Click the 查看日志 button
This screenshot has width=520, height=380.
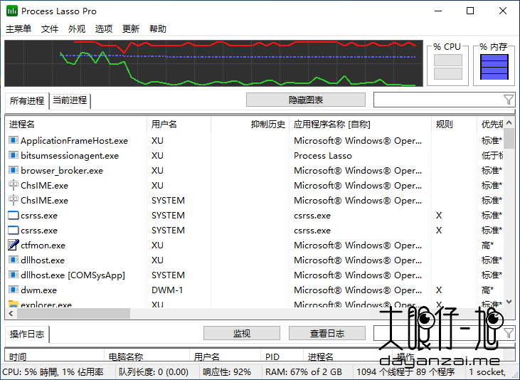pos(327,333)
